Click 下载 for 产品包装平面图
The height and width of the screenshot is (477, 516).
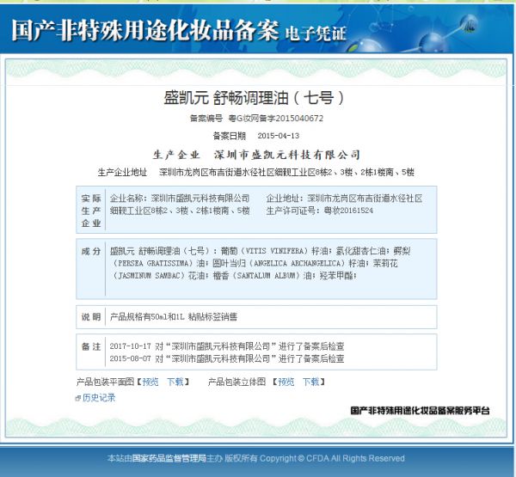[x=175, y=382]
